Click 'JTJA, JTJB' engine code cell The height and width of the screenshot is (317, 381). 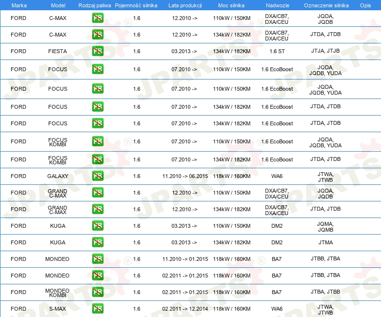click(x=325, y=51)
